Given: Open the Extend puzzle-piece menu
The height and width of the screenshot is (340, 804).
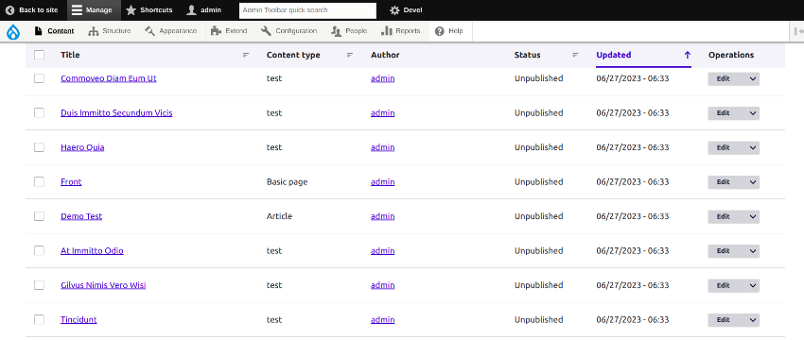Looking at the screenshot, I should point(228,31).
